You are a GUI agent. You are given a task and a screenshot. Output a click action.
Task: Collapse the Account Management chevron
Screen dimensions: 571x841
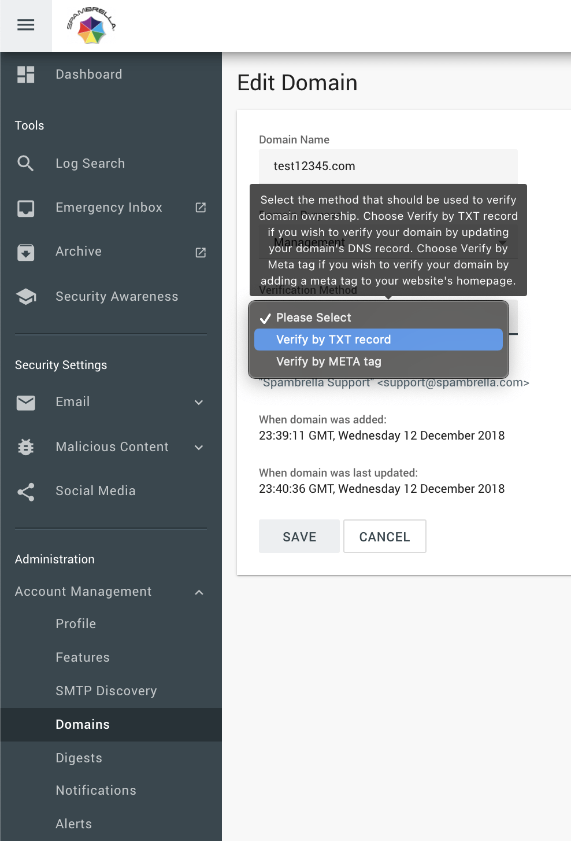(199, 592)
